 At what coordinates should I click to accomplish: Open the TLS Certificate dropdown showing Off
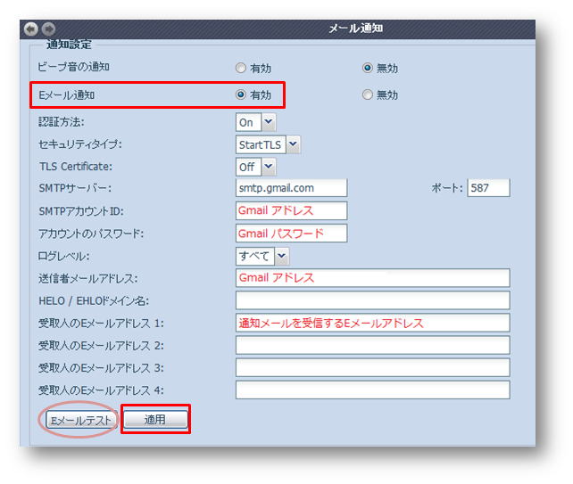coord(255,167)
